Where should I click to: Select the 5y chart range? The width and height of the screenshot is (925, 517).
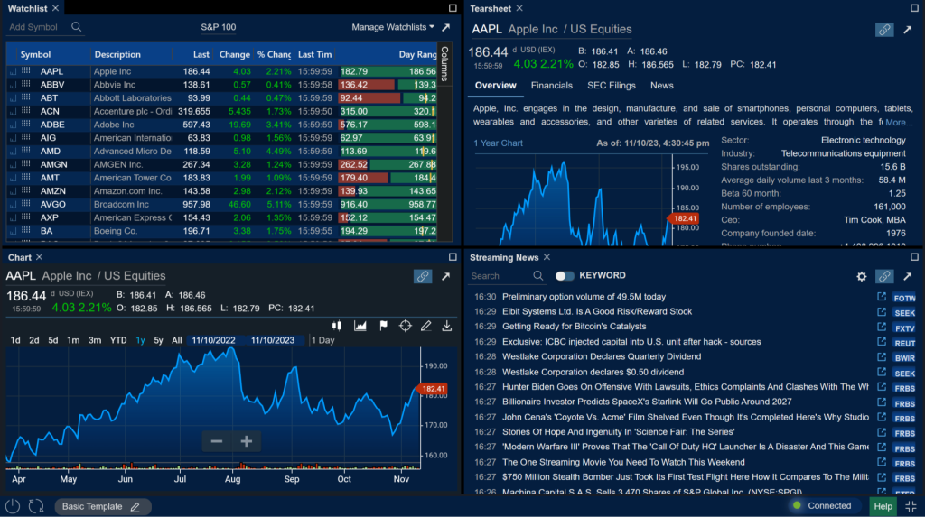click(158, 340)
